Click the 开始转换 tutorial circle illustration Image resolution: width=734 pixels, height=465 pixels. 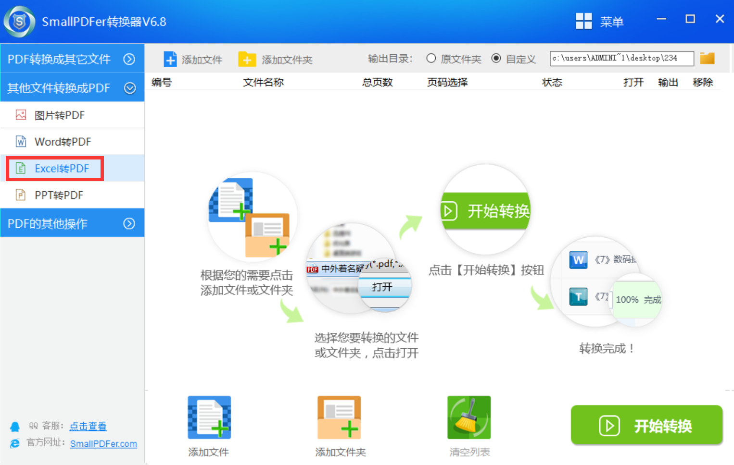486,209
